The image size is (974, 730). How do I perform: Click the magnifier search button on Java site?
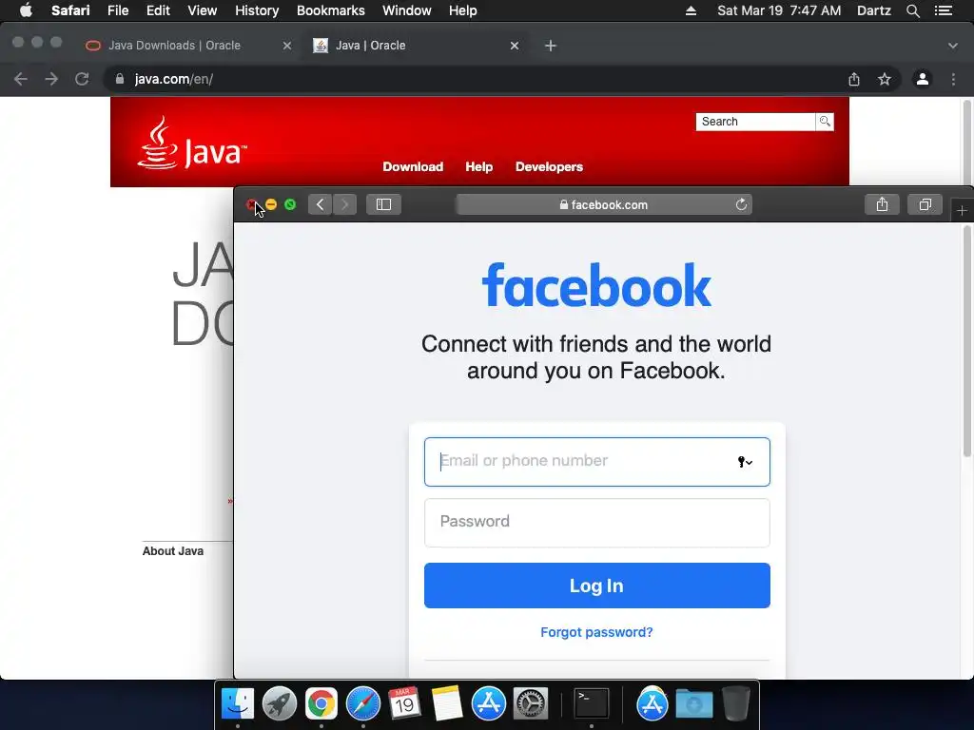click(825, 122)
